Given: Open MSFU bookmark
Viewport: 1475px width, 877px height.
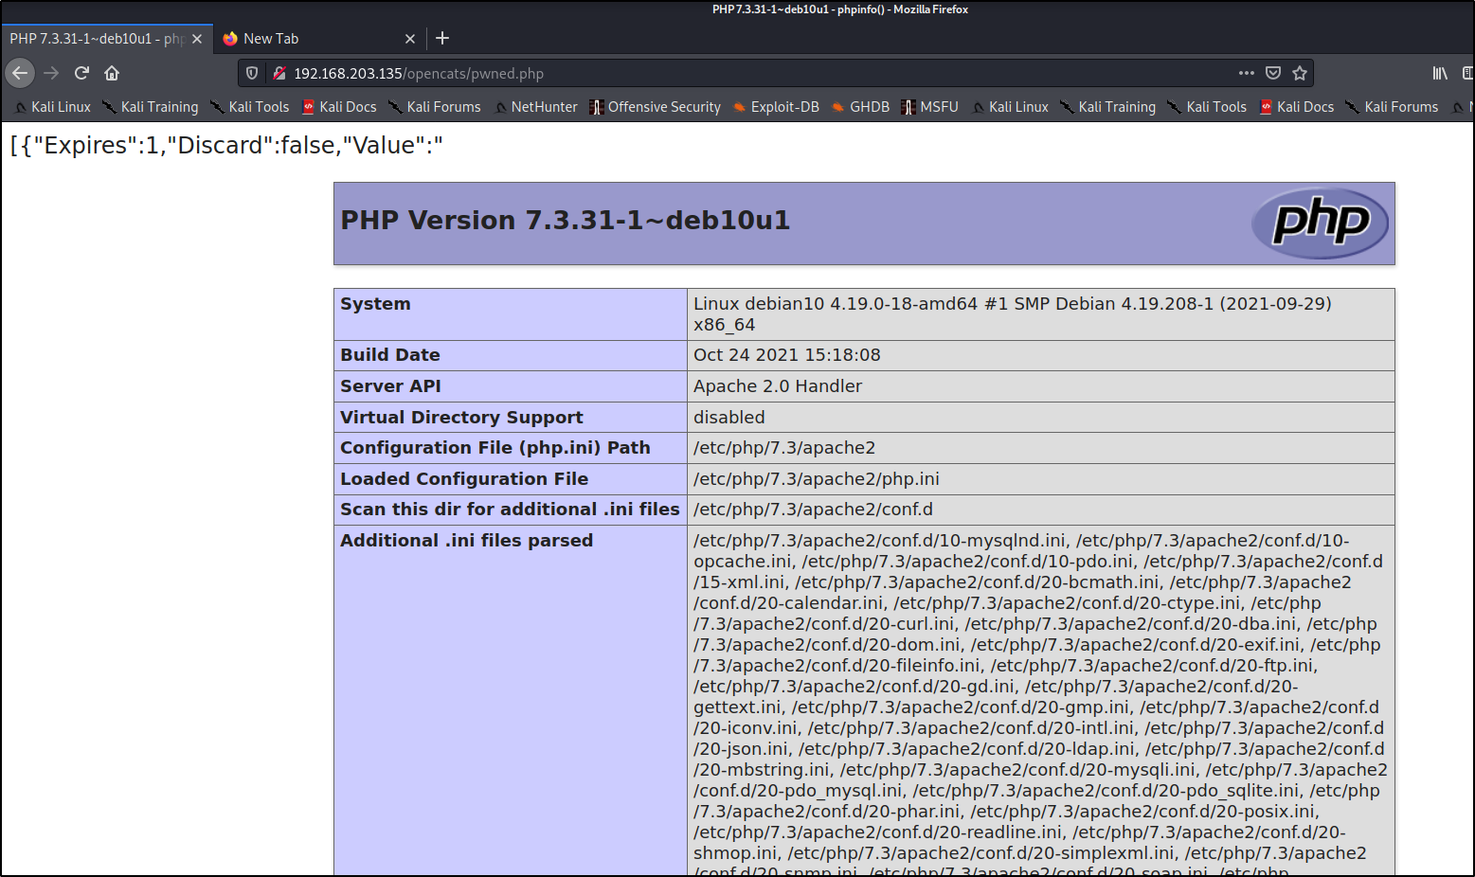Looking at the screenshot, I should pos(930,107).
